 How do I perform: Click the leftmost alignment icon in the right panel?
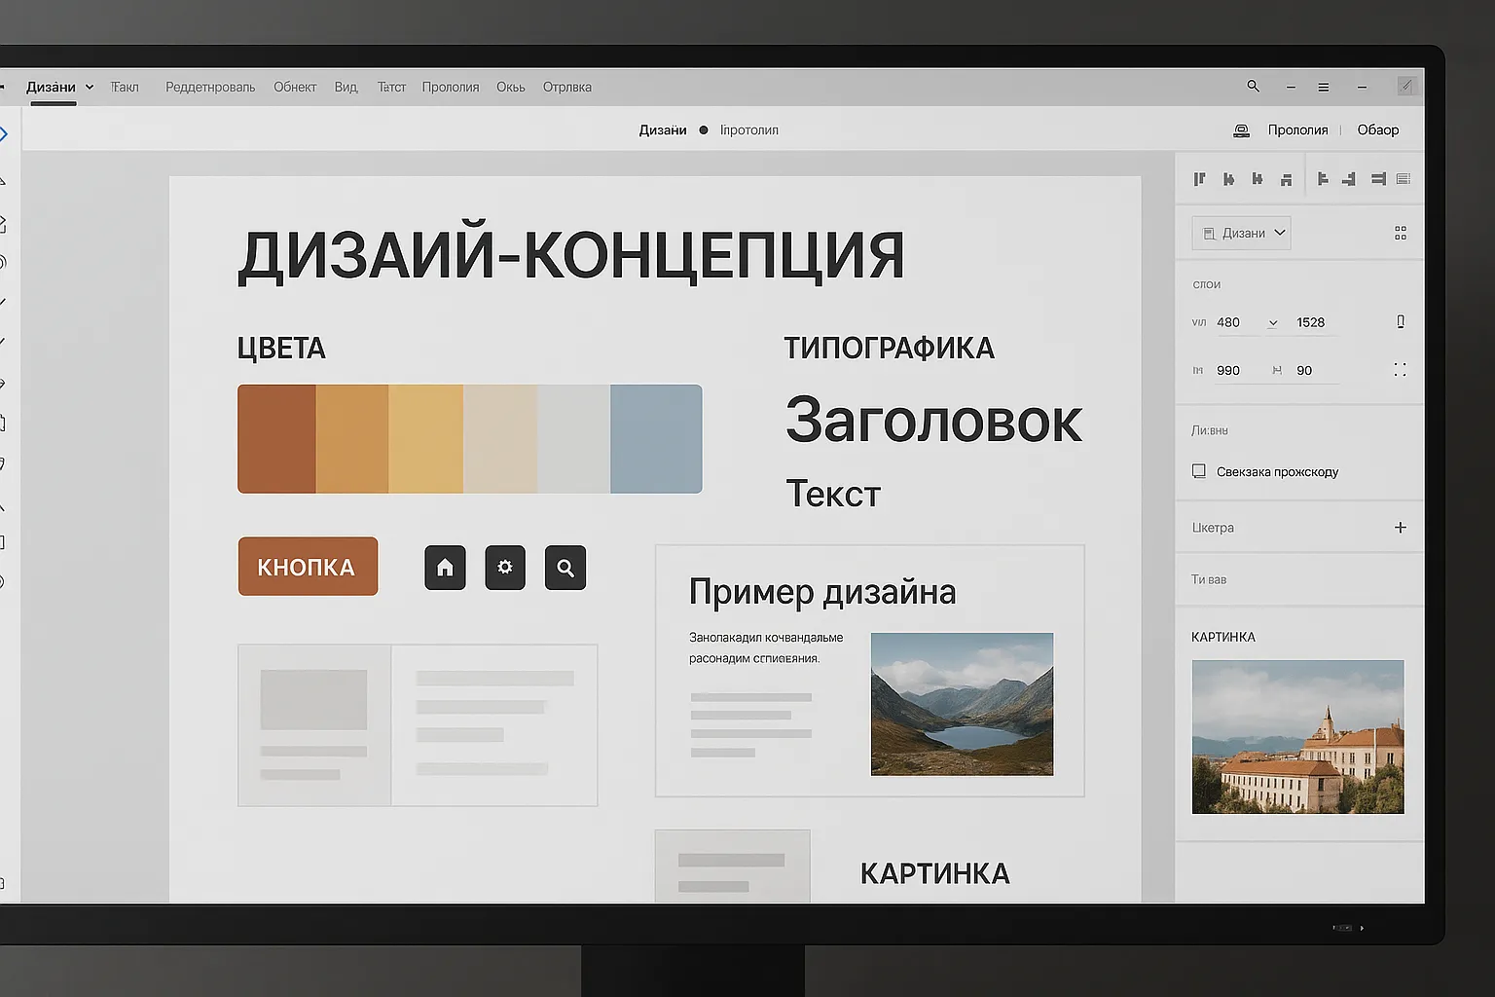(x=1199, y=179)
